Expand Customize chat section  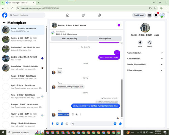145,53
